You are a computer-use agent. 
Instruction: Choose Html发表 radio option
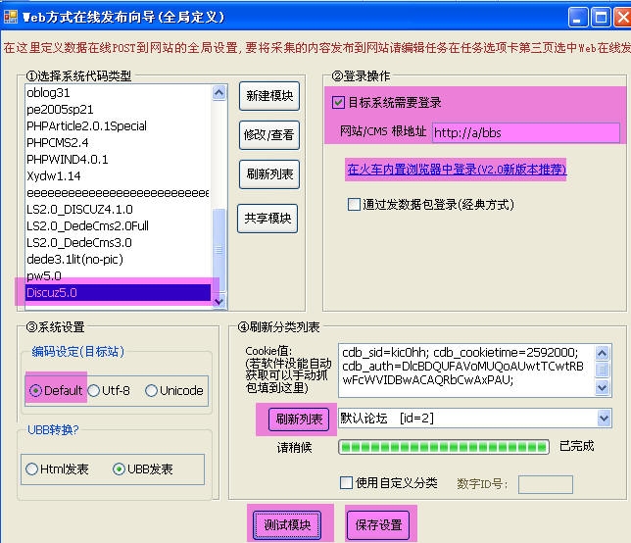(32, 469)
